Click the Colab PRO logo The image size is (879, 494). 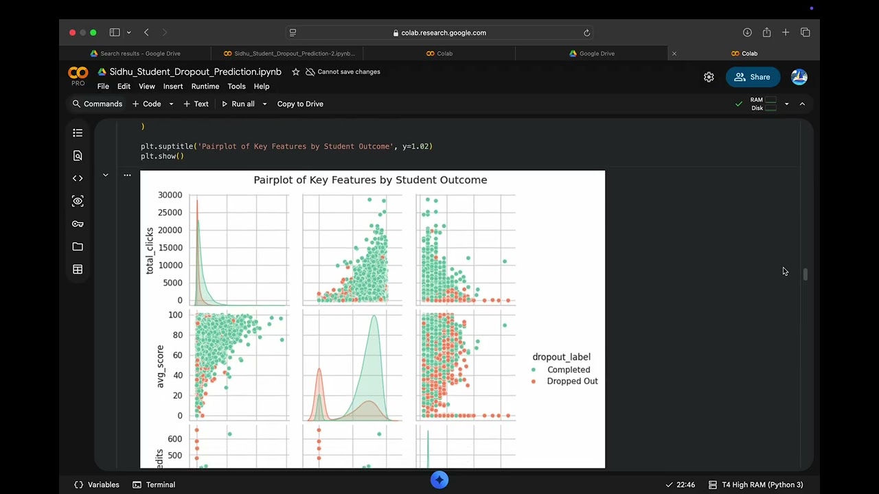[x=78, y=76]
